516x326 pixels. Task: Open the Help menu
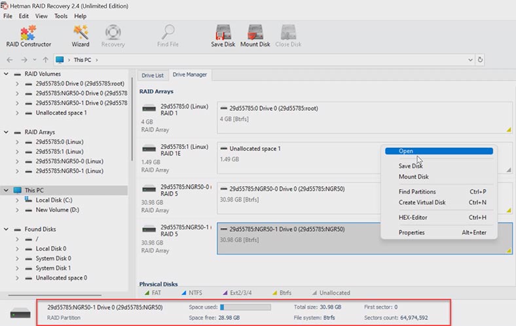(80, 16)
